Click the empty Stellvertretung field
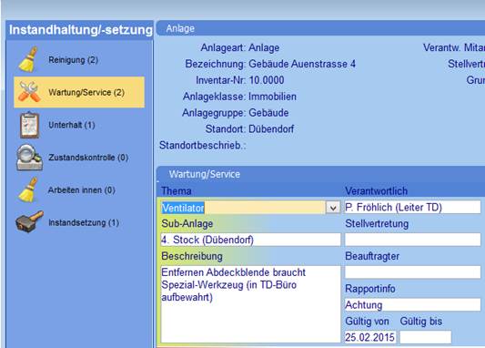 click(x=412, y=240)
